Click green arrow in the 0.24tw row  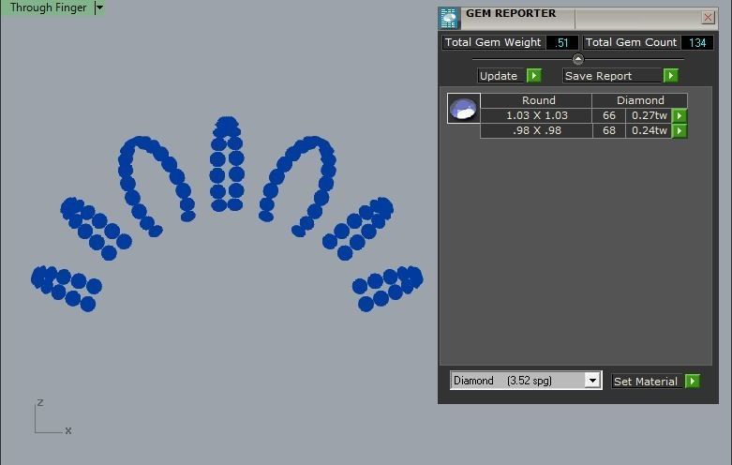(680, 130)
